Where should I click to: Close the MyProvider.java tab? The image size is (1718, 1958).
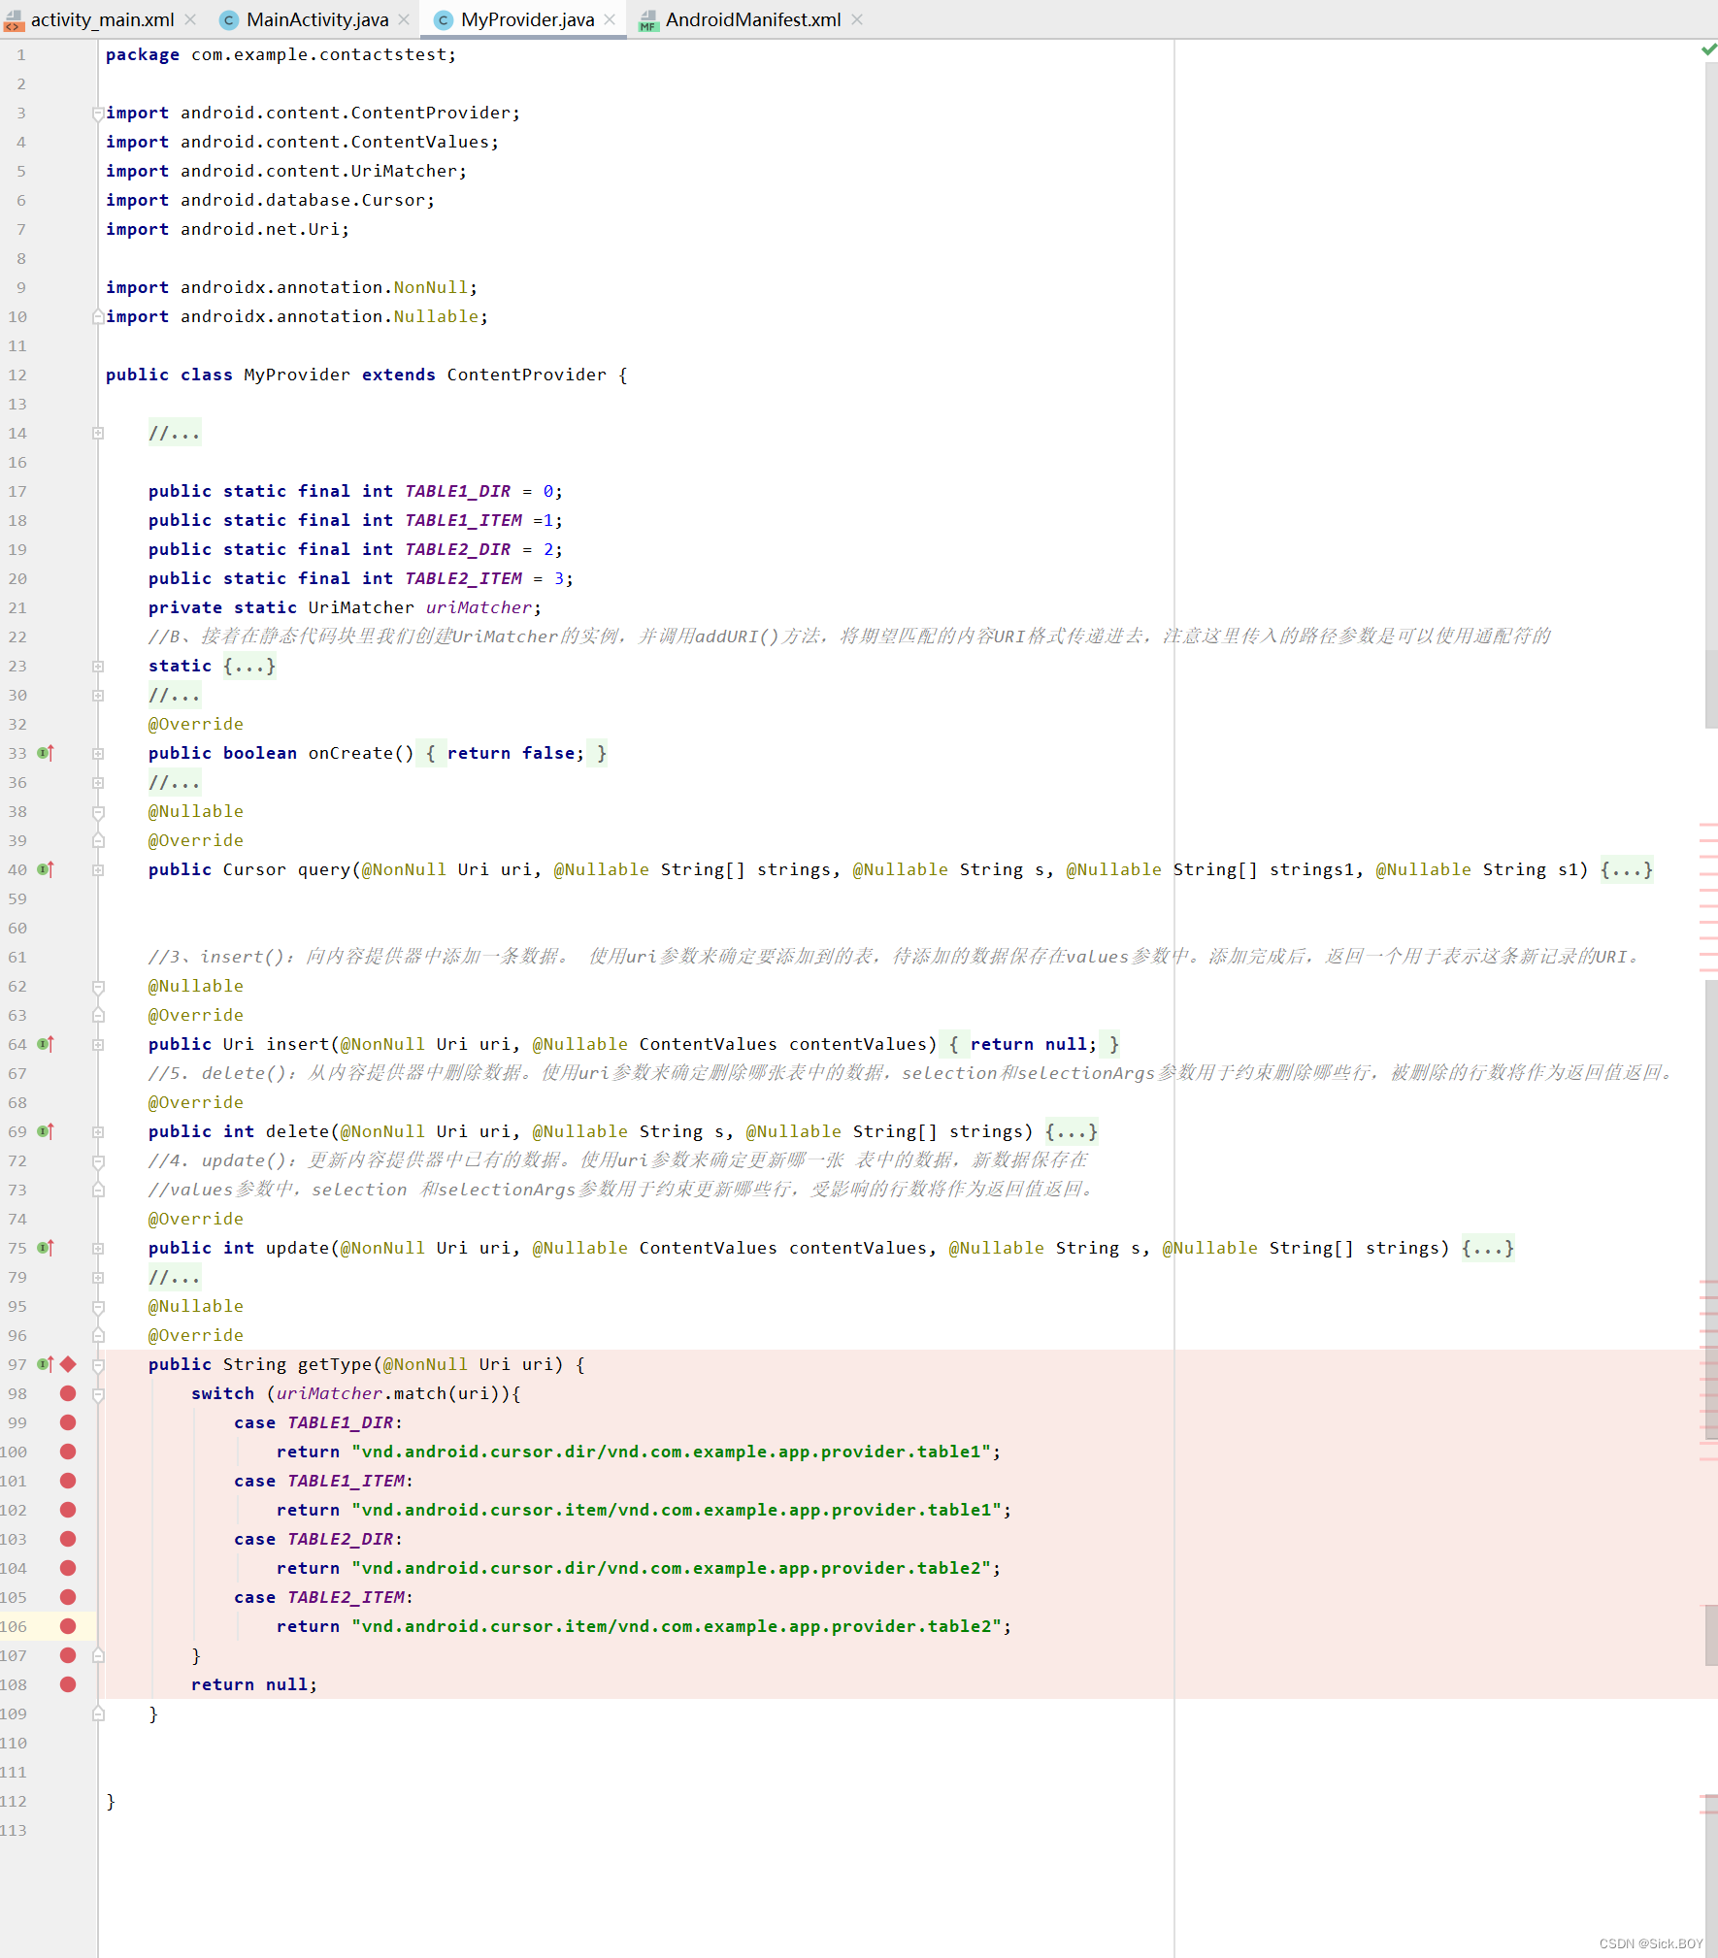[610, 19]
